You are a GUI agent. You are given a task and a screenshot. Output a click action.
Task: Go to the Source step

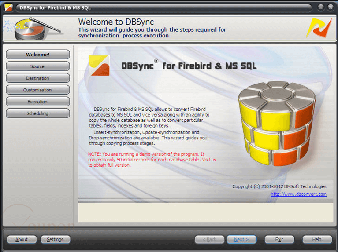point(38,66)
